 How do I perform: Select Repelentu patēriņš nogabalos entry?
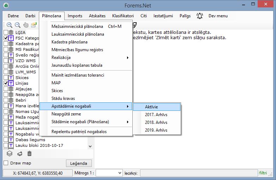[86, 132]
